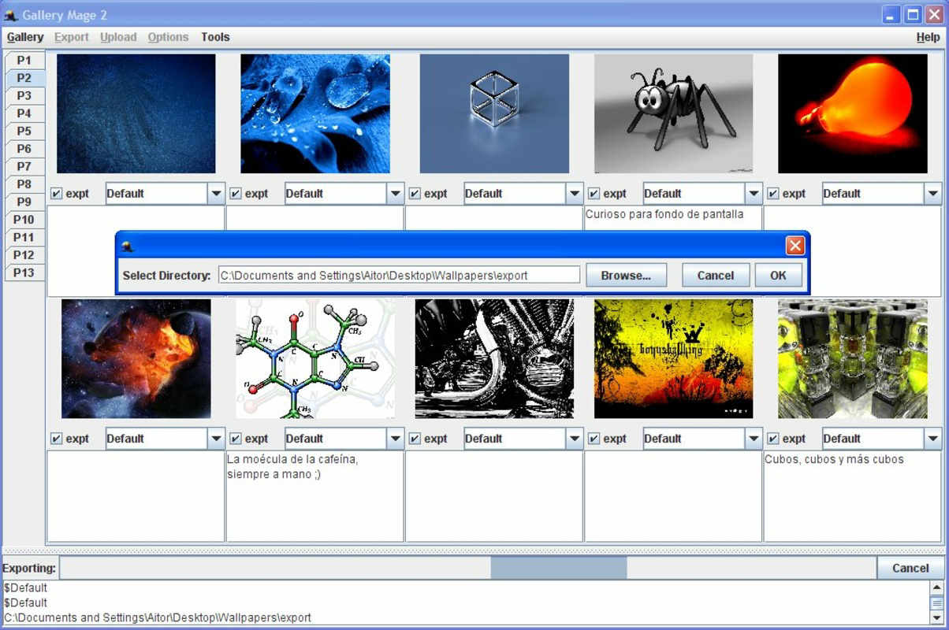Select the green glass cubes thumbnail

point(852,358)
